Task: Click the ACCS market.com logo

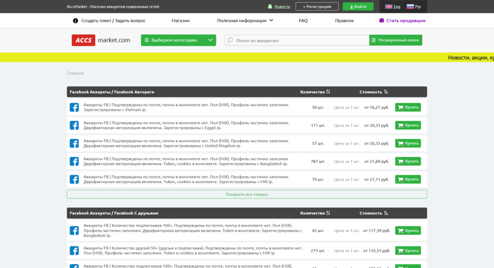Action: coord(101,40)
